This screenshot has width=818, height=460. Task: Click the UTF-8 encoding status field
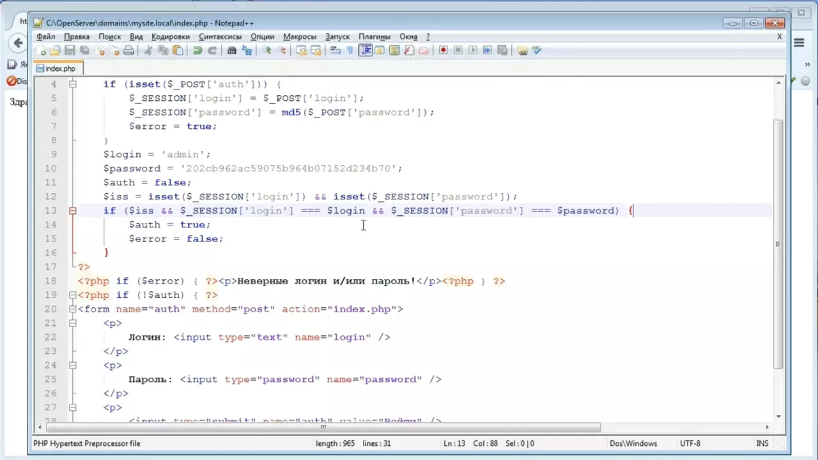[690, 443]
